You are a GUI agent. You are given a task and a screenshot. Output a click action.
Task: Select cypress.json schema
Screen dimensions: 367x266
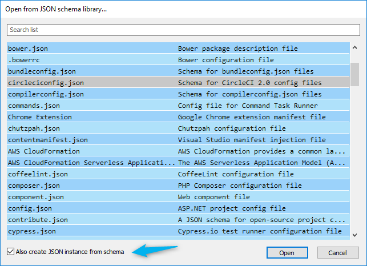[x=178, y=231]
